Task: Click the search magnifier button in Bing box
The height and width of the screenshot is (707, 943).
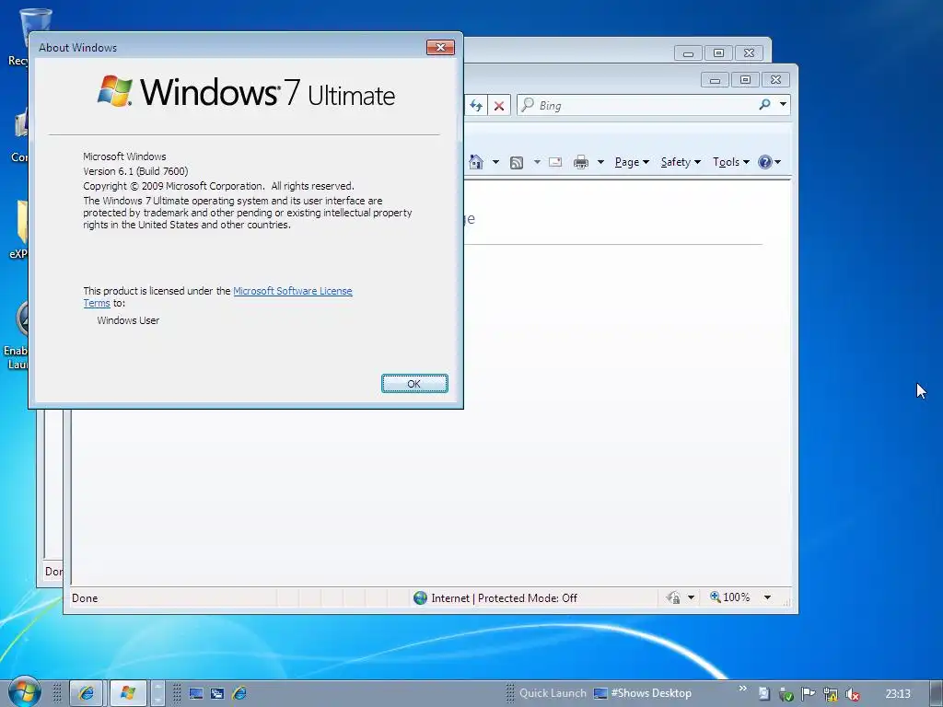Action: point(764,105)
